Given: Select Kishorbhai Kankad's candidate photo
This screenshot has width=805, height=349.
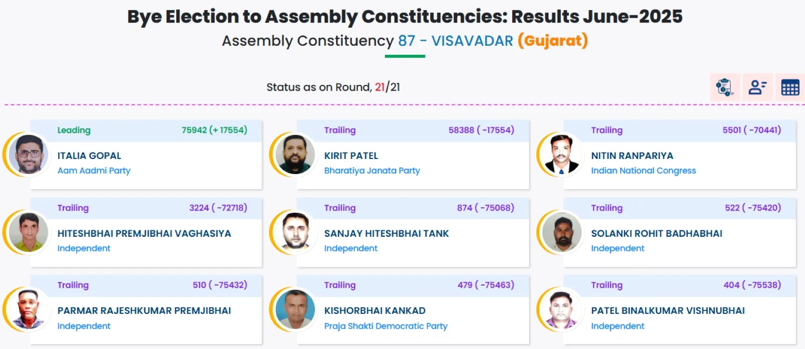Looking at the screenshot, I should pyautogui.click(x=296, y=310).
